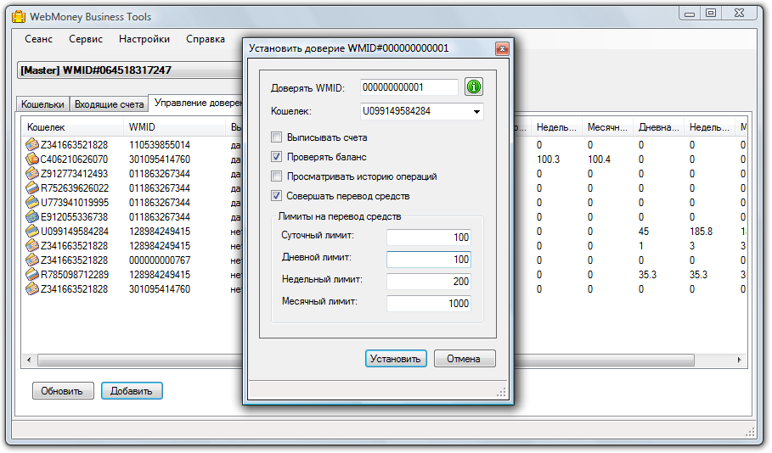772x453 pixels.
Task: Click the Суточный лимит input field
Action: (x=428, y=238)
